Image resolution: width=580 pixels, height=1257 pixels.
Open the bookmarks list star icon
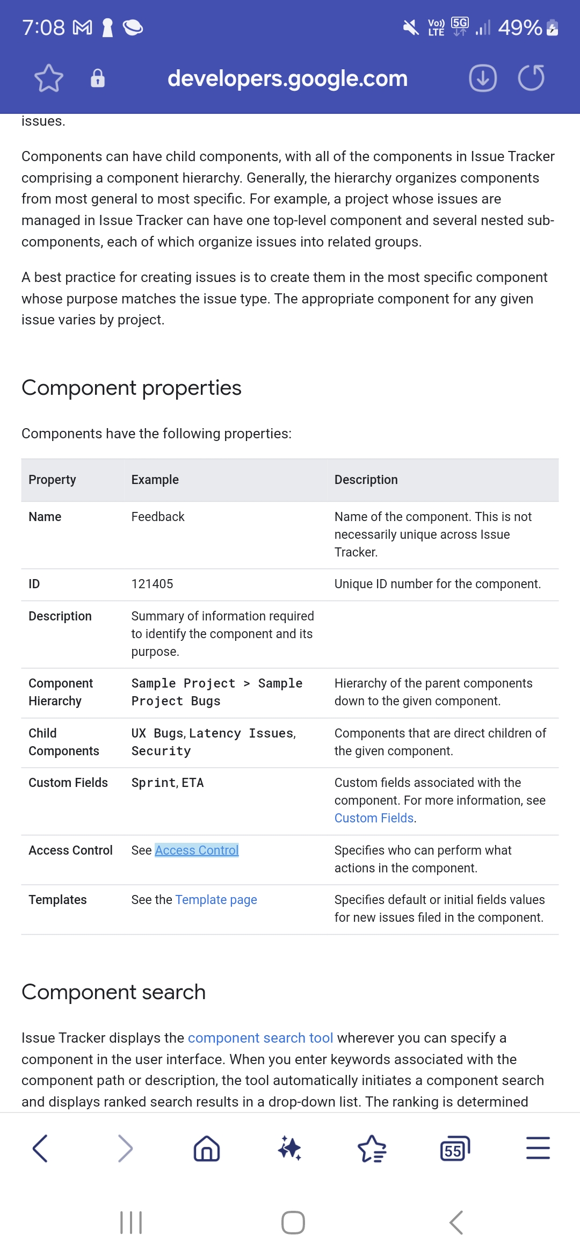(372, 1148)
